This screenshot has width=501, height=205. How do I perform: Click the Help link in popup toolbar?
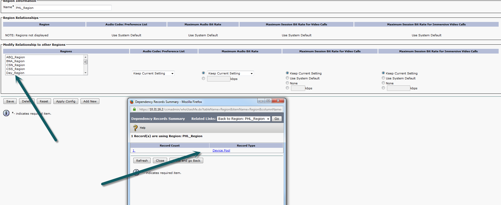click(143, 128)
